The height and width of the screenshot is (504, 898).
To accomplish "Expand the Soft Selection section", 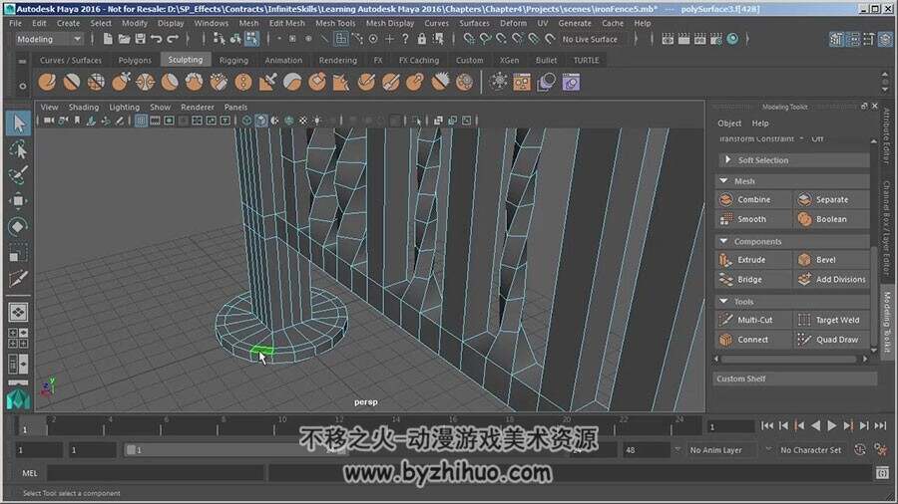I will [727, 160].
